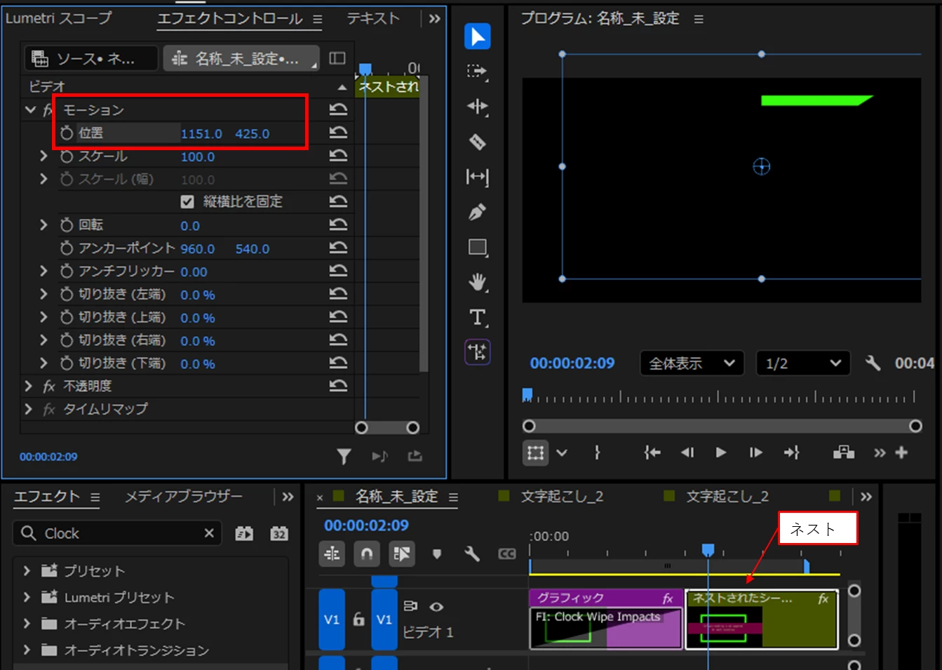Screen dimensions: 942x670
Task: Expand 切り抜き (左端) parameter
Action: coord(44,294)
